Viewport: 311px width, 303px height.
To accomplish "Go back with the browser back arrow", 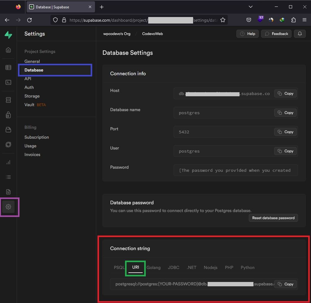I will coord(7,20).
